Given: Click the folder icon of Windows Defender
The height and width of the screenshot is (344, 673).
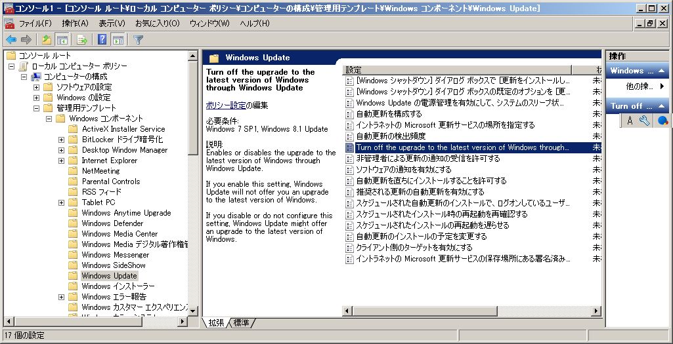Looking at the screenshot, I should (x=74, y=223).
